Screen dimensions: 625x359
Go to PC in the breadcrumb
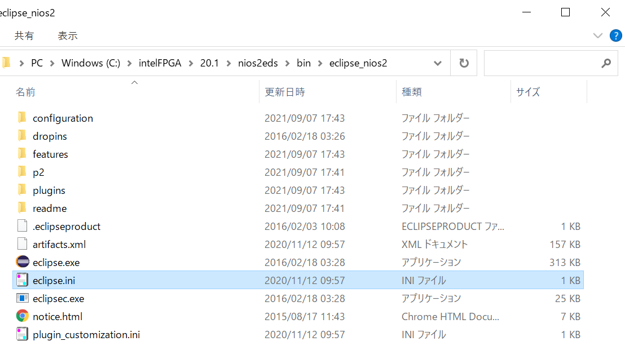click(37, 63)
